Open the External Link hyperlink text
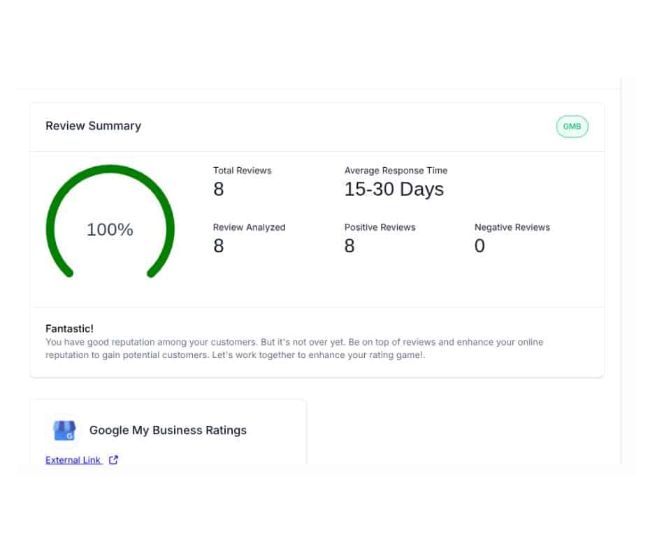 [73, 460]
